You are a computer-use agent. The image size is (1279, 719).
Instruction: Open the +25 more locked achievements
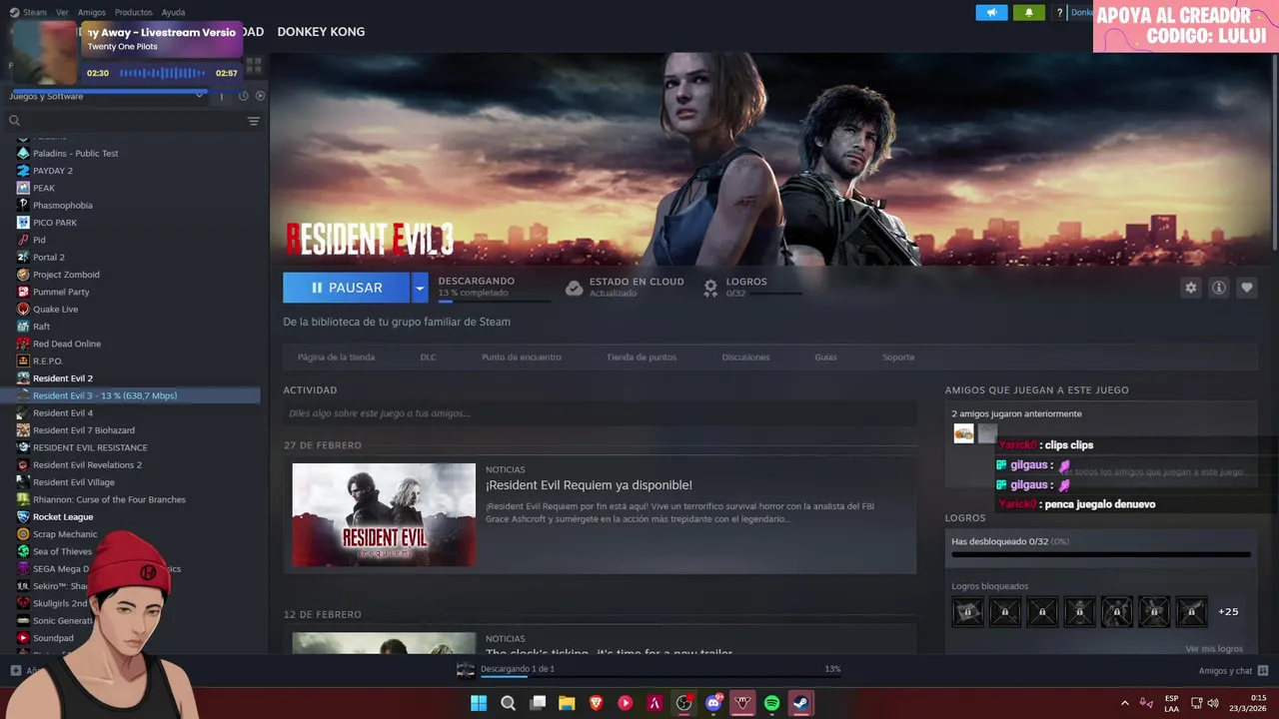coord(1228,611)
